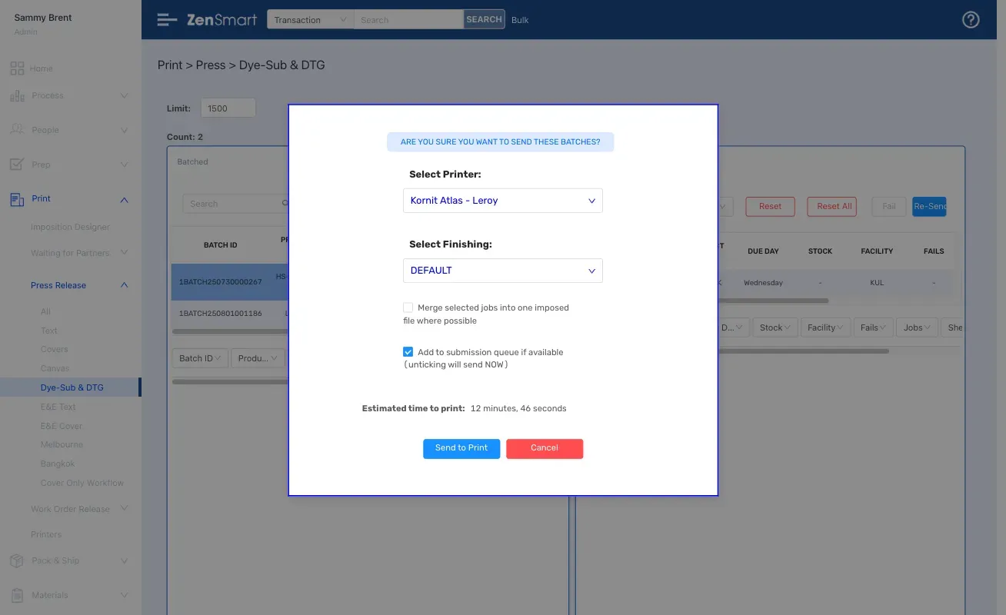Select Imposition Designer in sidebar
Image resolution: width=1006 pixels, height=615 pixels.
pos(70,227)
